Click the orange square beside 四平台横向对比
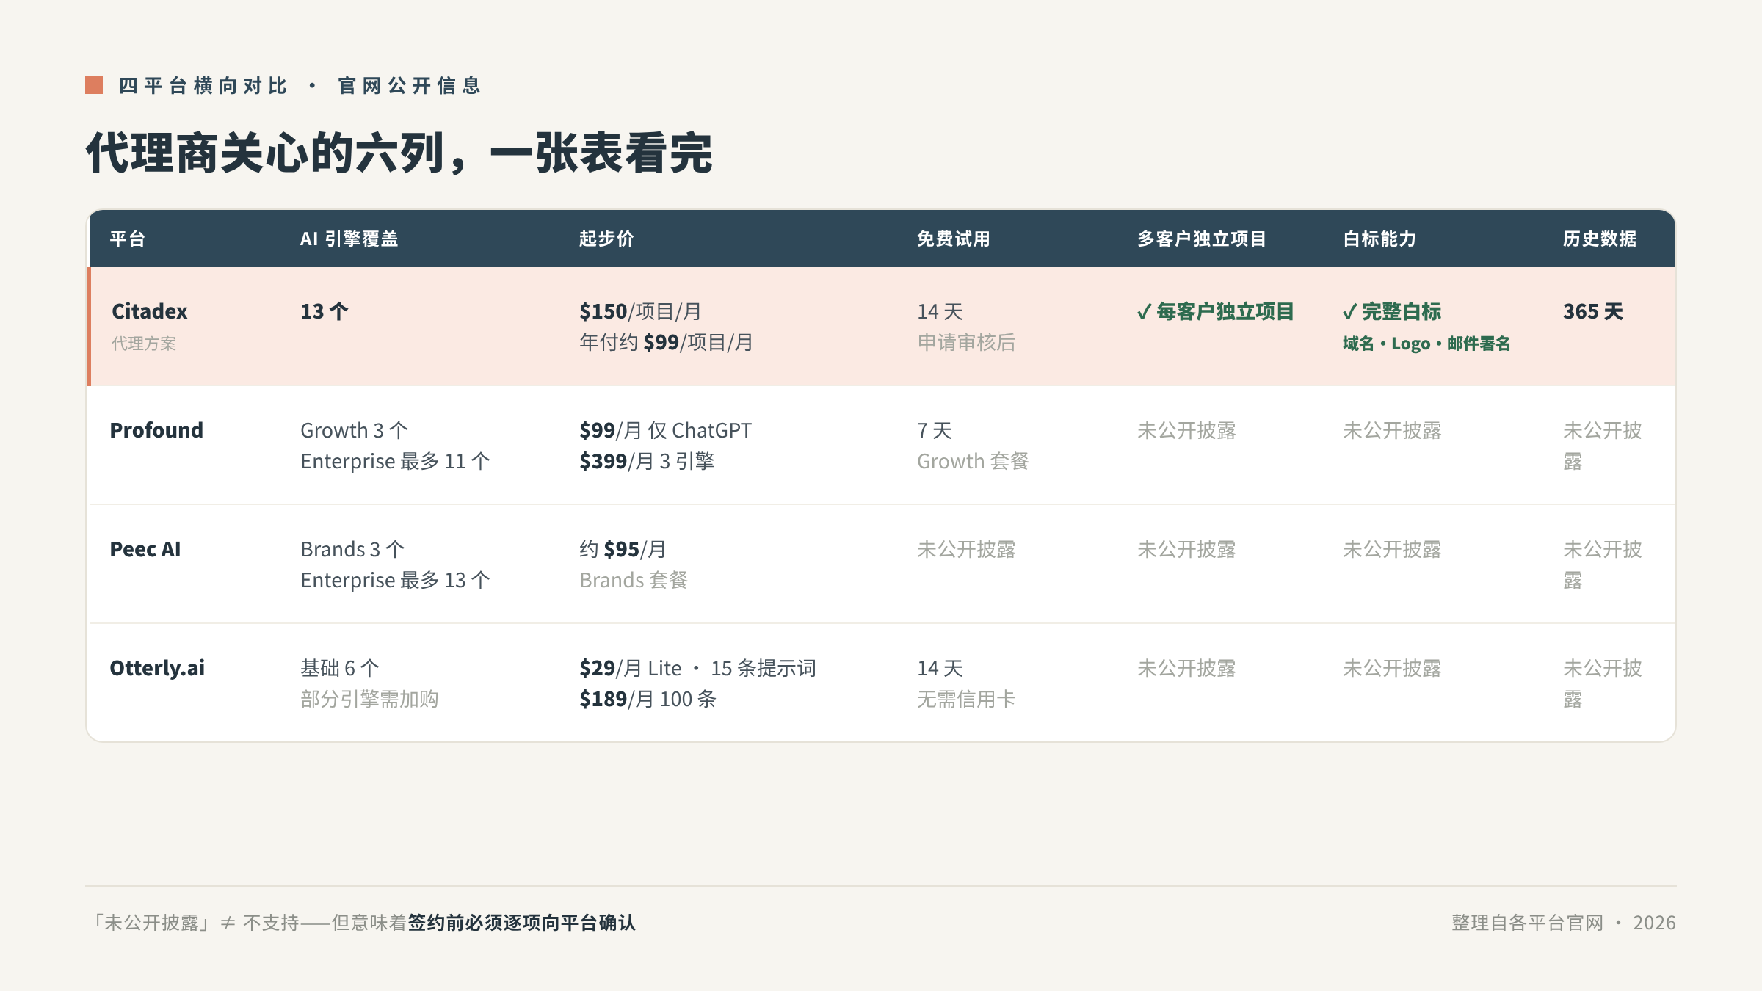This screenshot has height=991, width=1762. [94, 85]
